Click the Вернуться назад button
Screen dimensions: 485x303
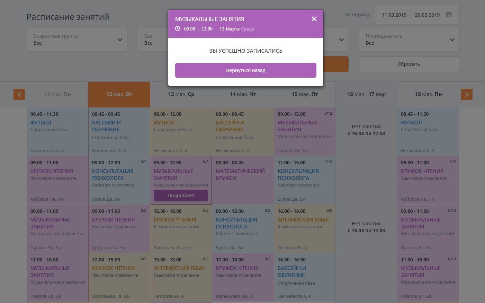[245, 70]
